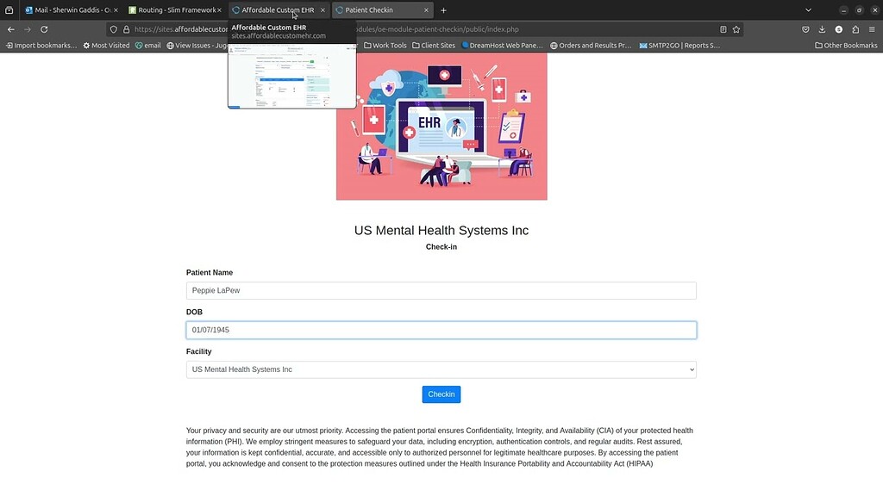
Task: View site connection security via the padlock
Action: pos(127,28)
